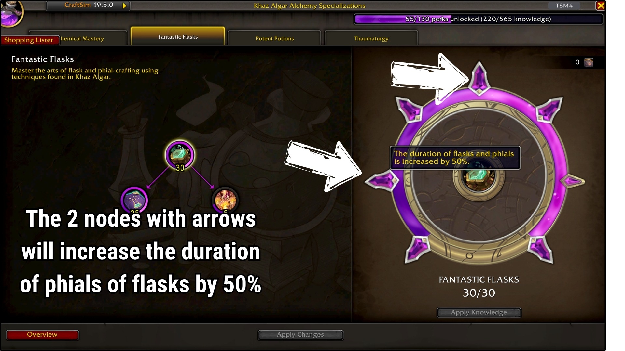Open the Overview button
This screenshot has width=625, height=351.
click(42, 335)
